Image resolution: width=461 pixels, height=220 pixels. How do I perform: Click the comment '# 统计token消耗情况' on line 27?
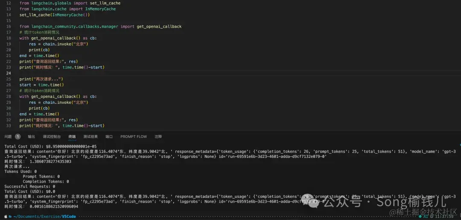point(39,91)
